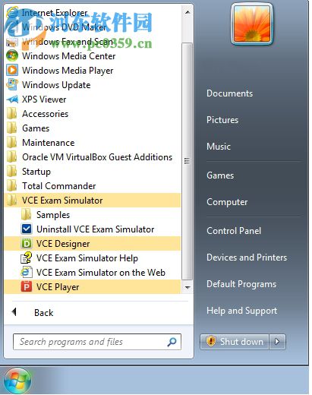Expand the Accessories folder
Viewport: 312px width, 395px height.
pyautogui.click(x=93, y=113)
